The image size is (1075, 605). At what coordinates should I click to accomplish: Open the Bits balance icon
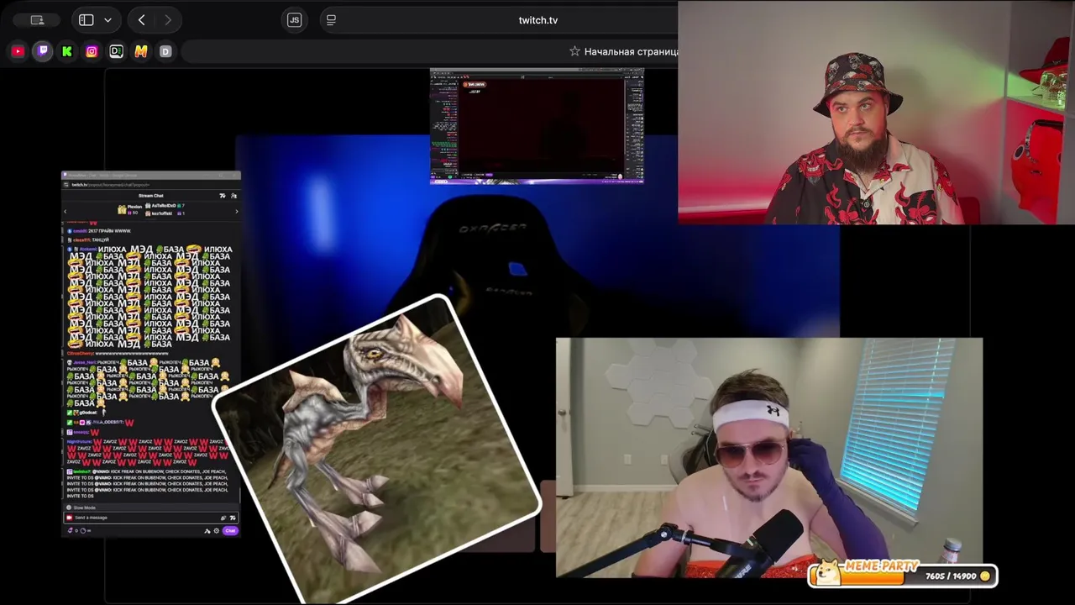pos(71,530)
